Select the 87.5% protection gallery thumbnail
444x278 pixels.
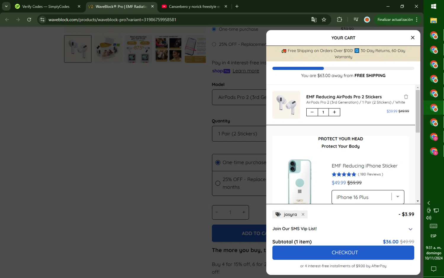tap(138, 49)
